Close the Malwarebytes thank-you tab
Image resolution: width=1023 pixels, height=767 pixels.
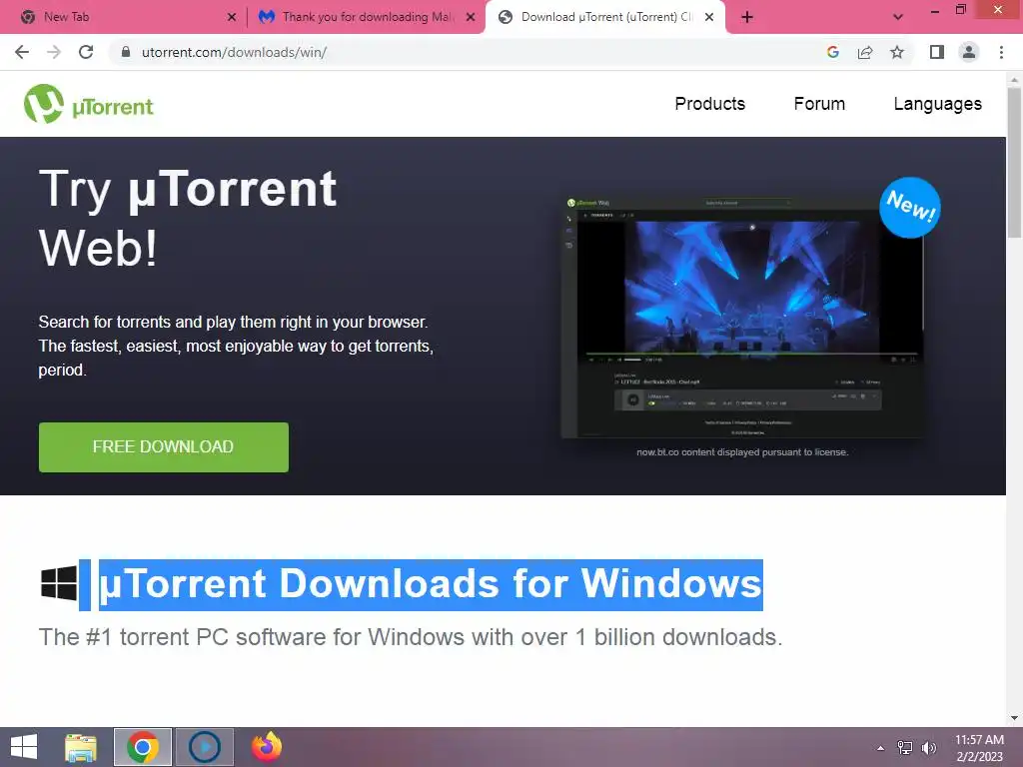(x=471, y=17)
